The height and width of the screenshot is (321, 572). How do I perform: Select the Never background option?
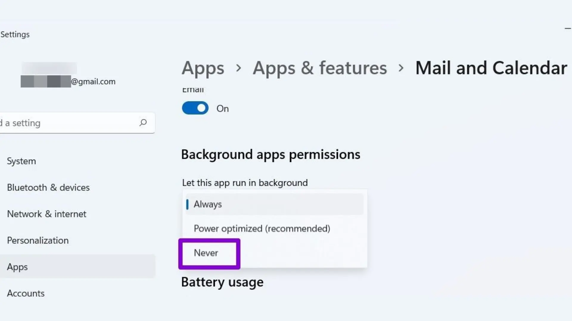[206, 253]
